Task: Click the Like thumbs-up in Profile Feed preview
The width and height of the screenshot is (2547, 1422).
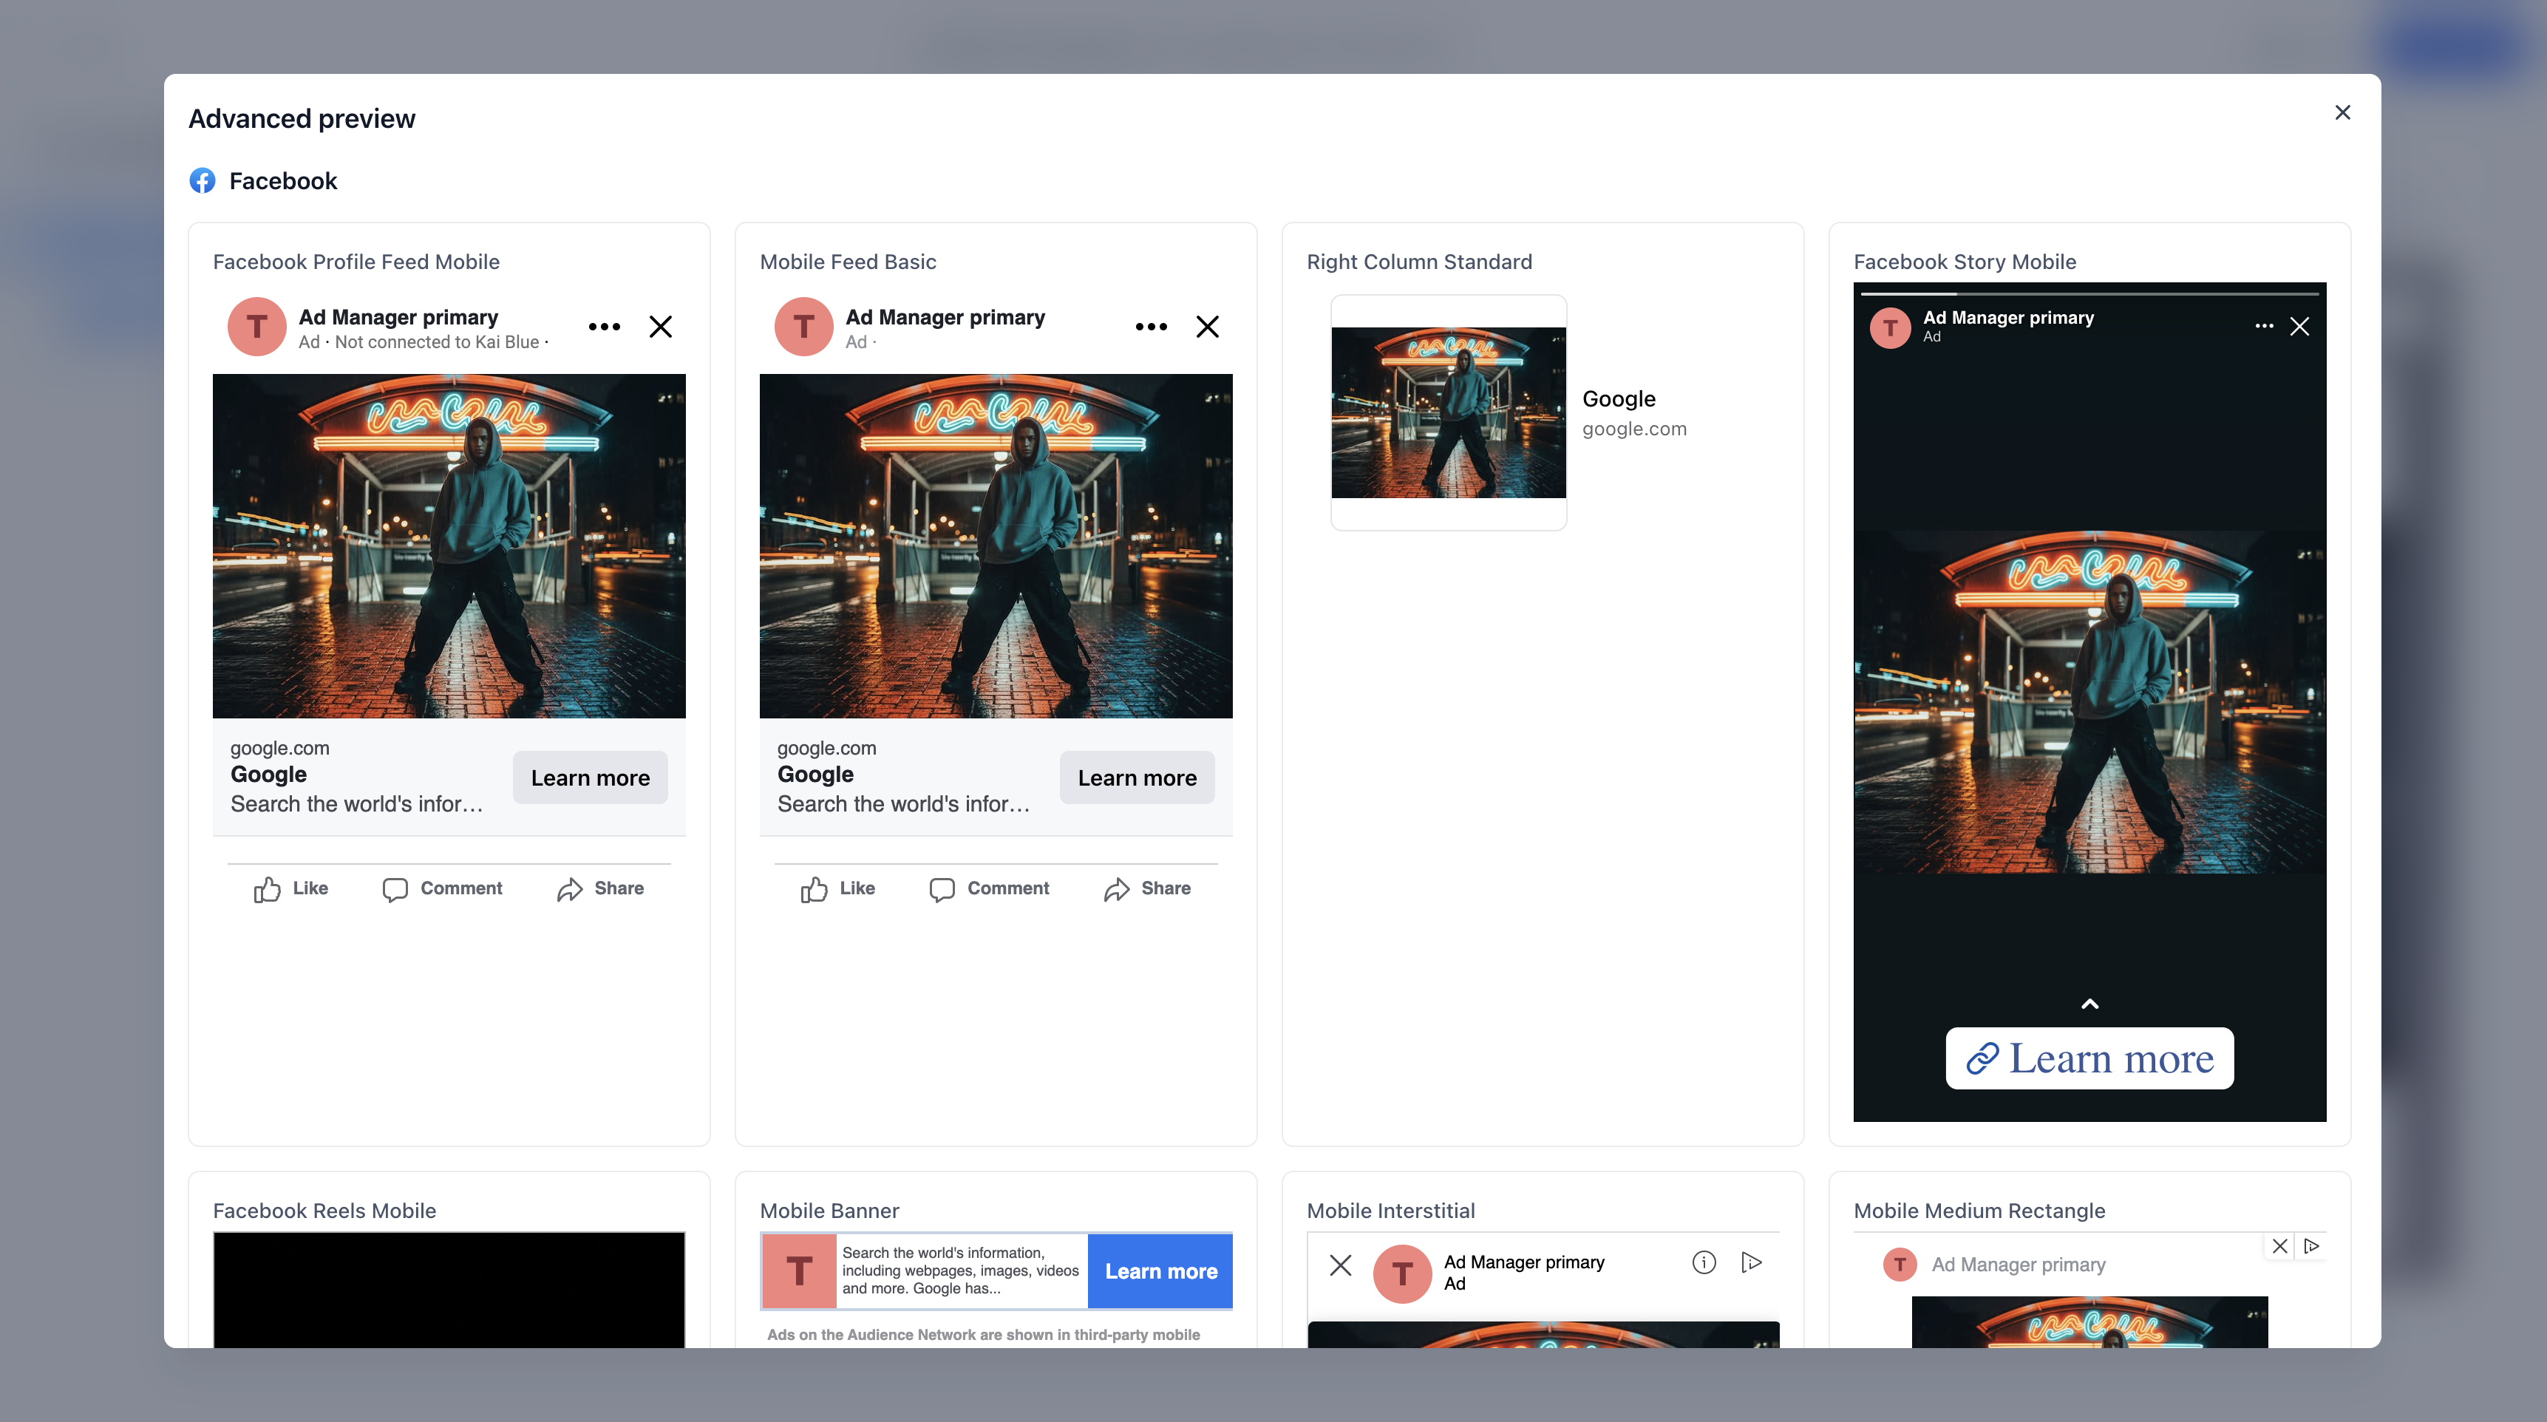Action: (x=267, y=889)
